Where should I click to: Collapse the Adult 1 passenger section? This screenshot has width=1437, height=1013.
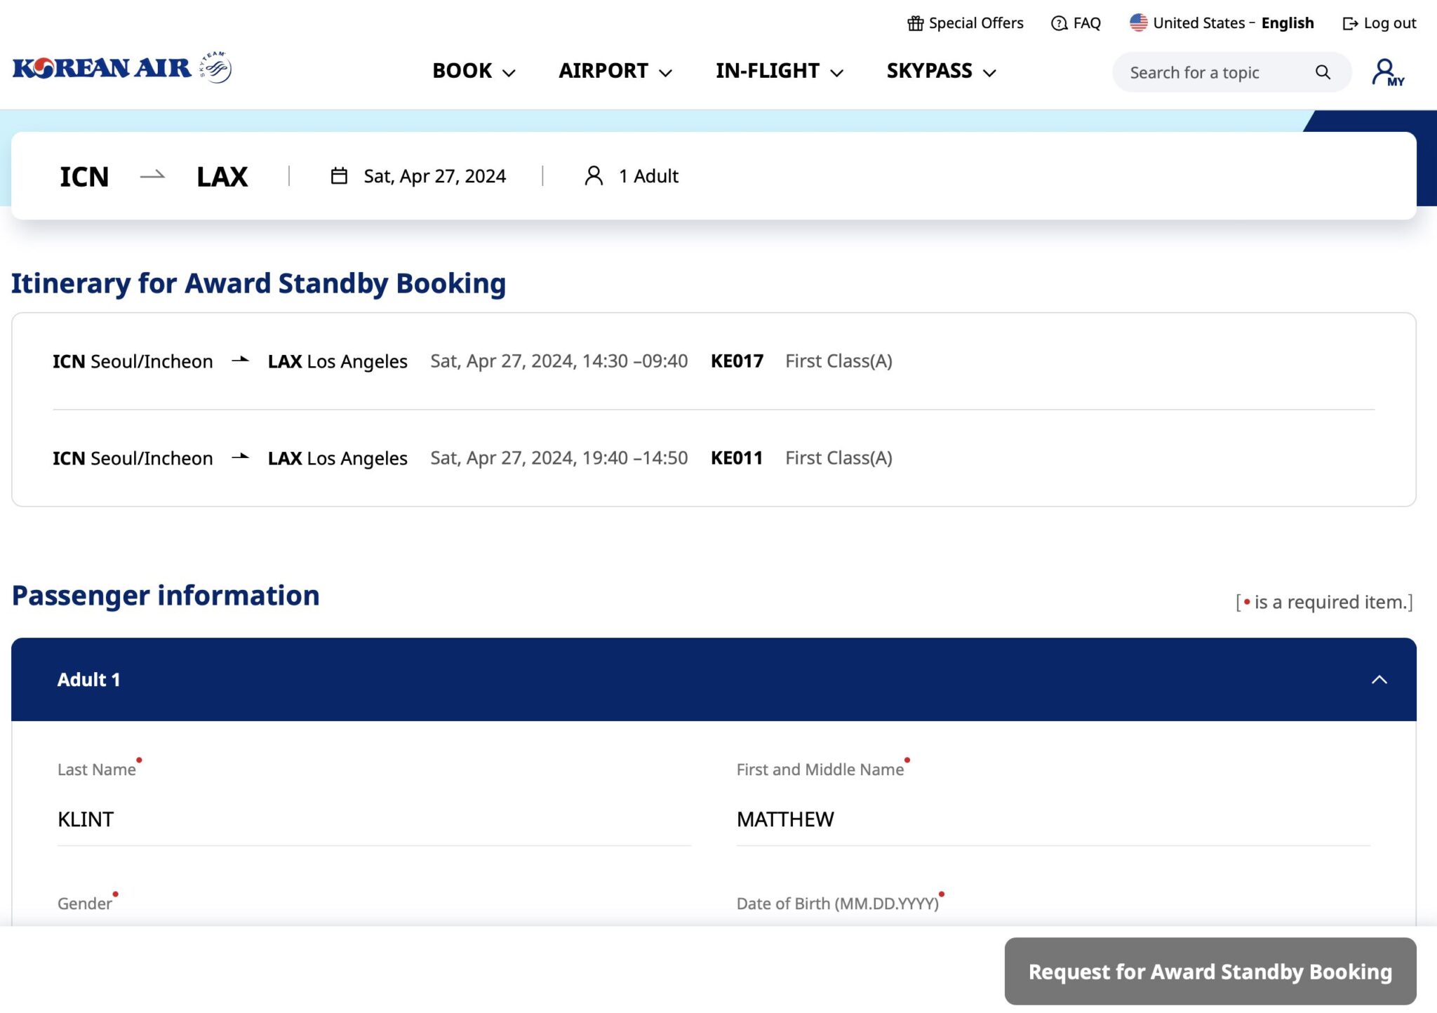(x=1377, y=678)
